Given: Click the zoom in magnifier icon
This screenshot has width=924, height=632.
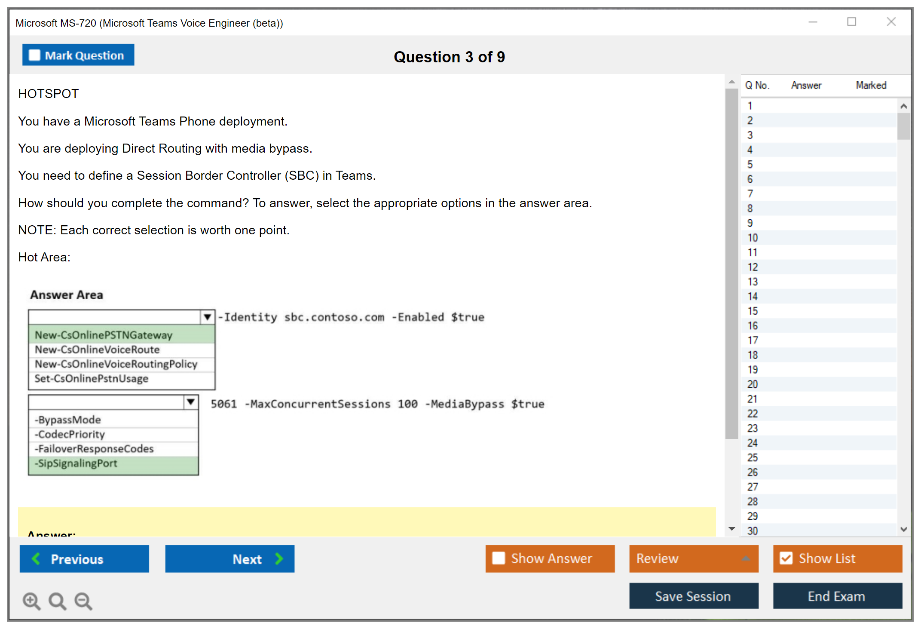Looking at the screenshot, I should 31,601.
